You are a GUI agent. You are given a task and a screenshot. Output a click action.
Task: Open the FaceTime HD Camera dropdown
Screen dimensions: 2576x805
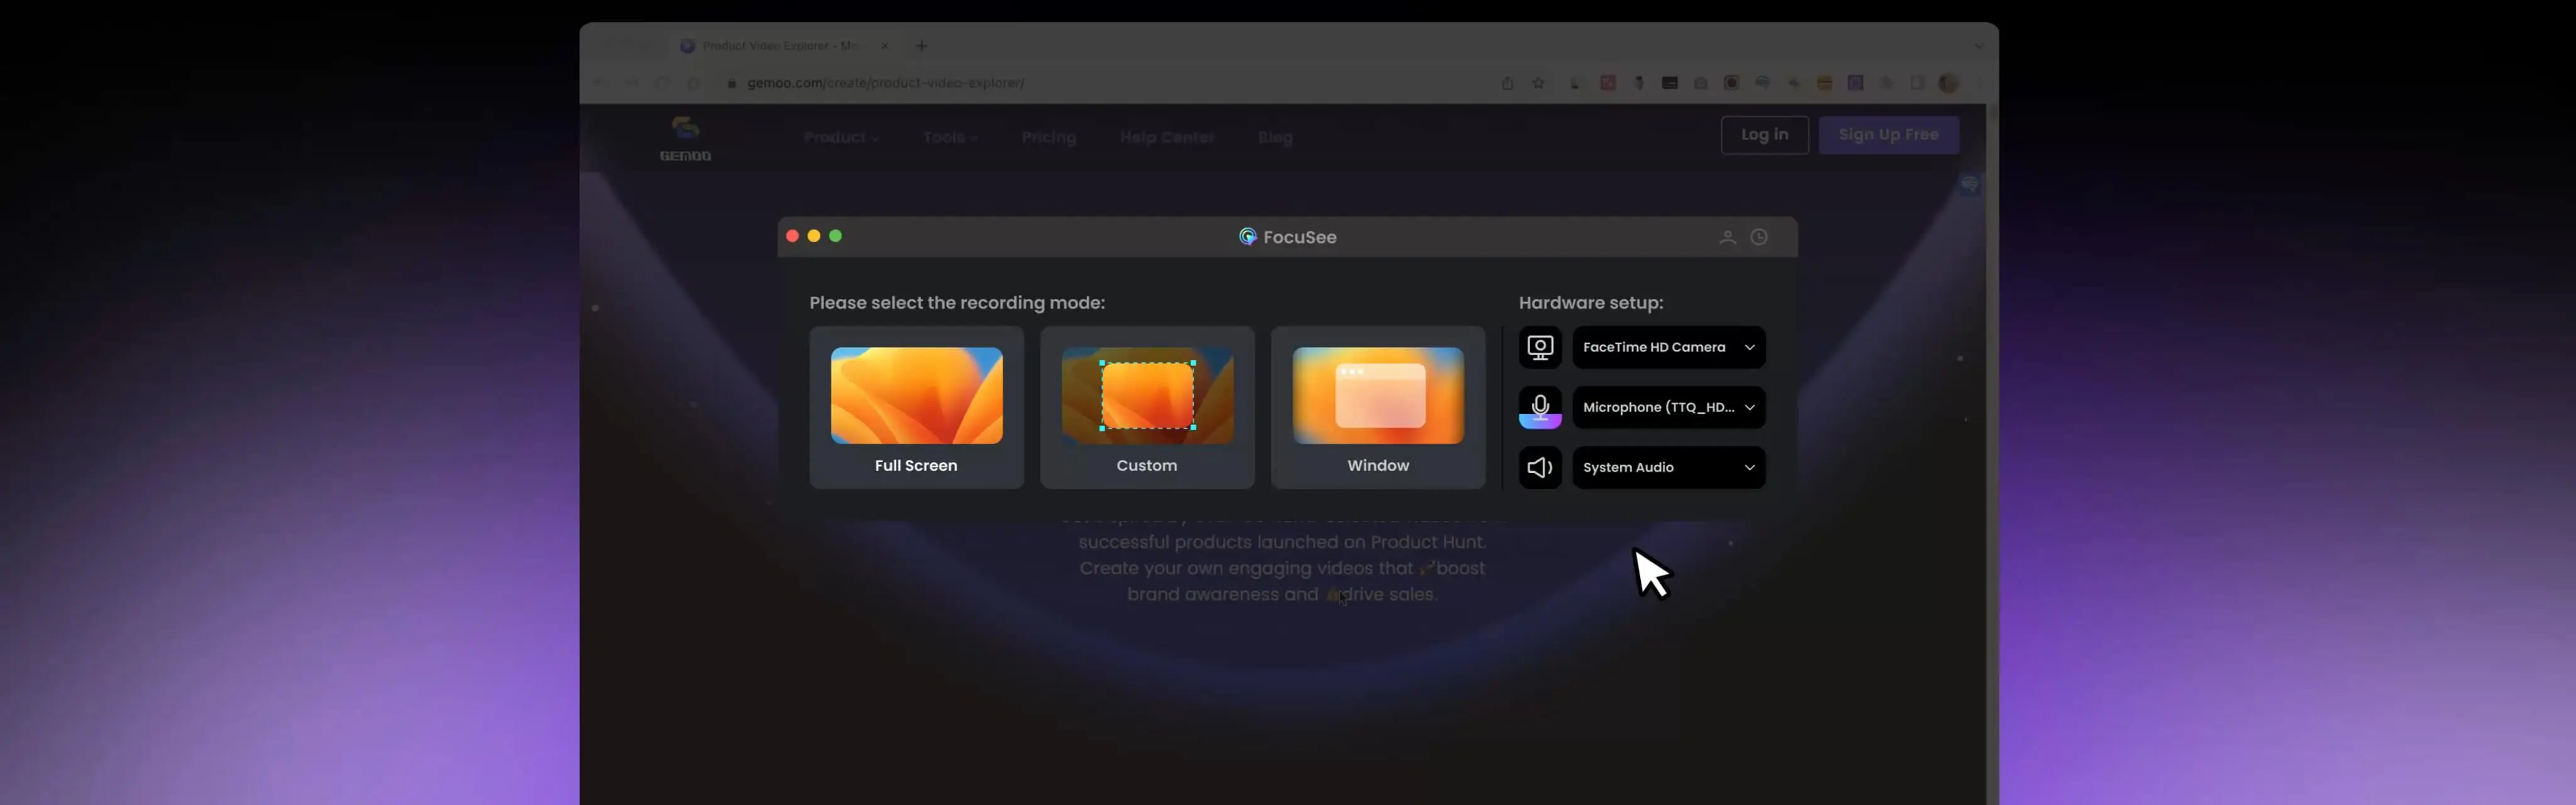coord(1669,347)
